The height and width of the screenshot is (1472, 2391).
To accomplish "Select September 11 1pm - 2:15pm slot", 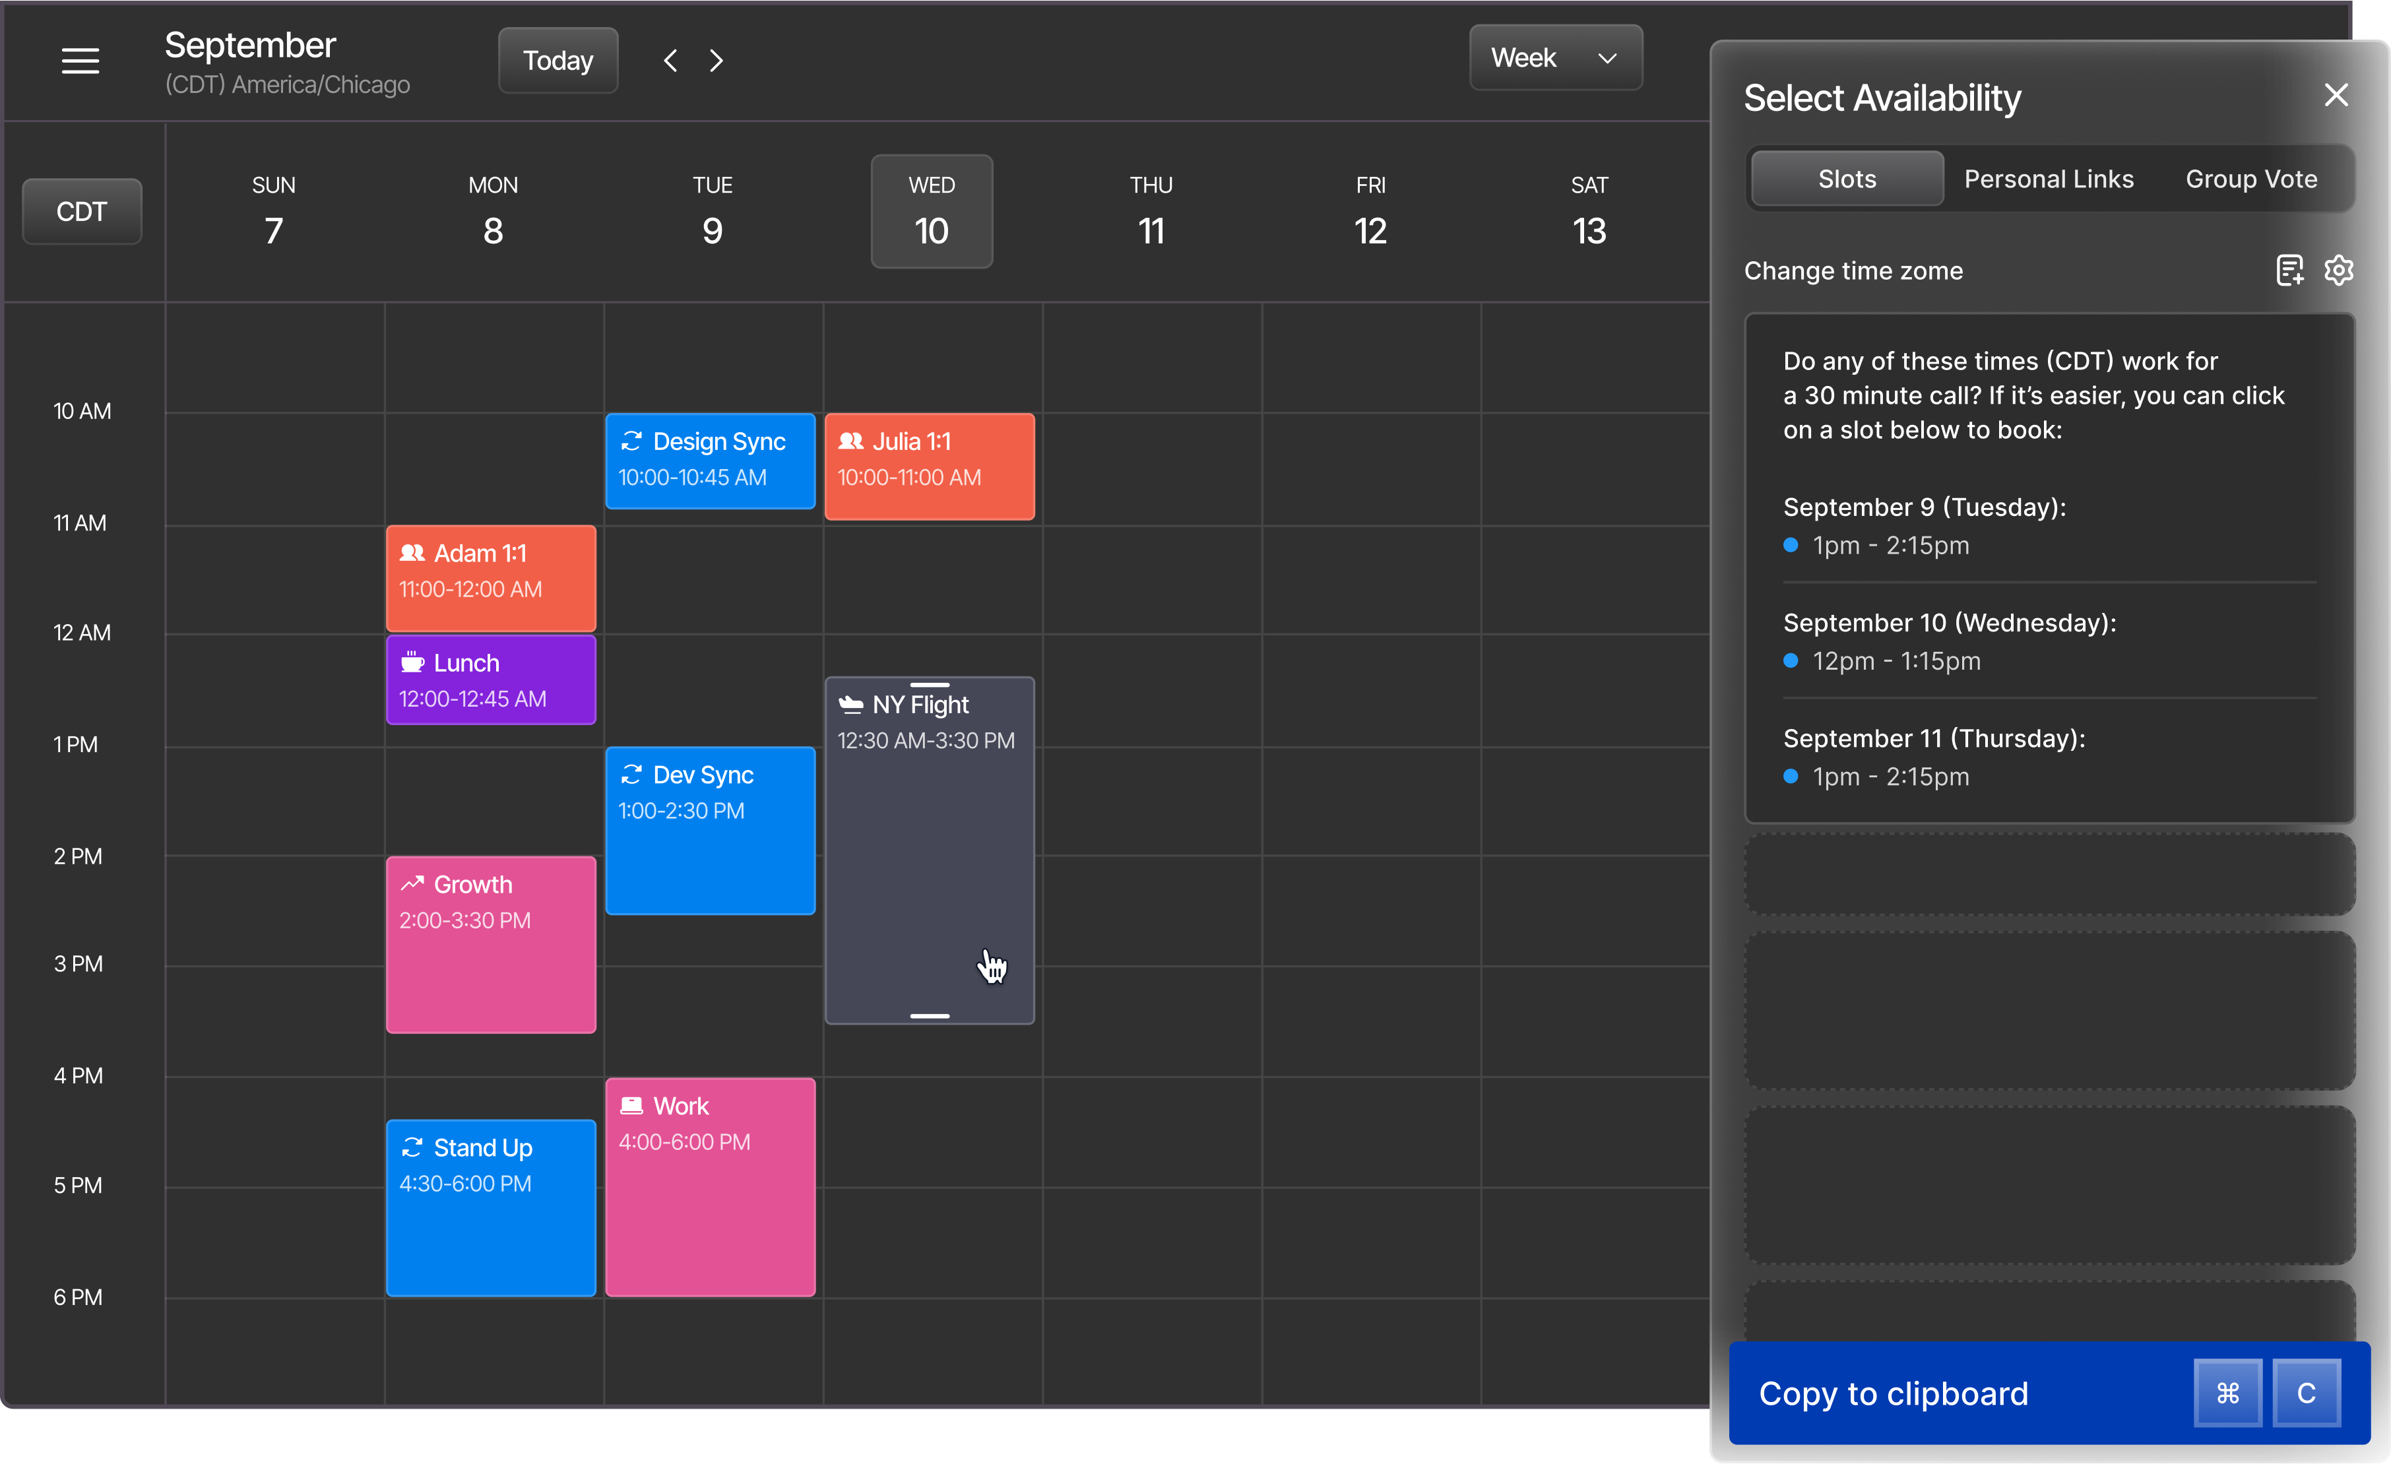I will click(x=1890, y=777).
